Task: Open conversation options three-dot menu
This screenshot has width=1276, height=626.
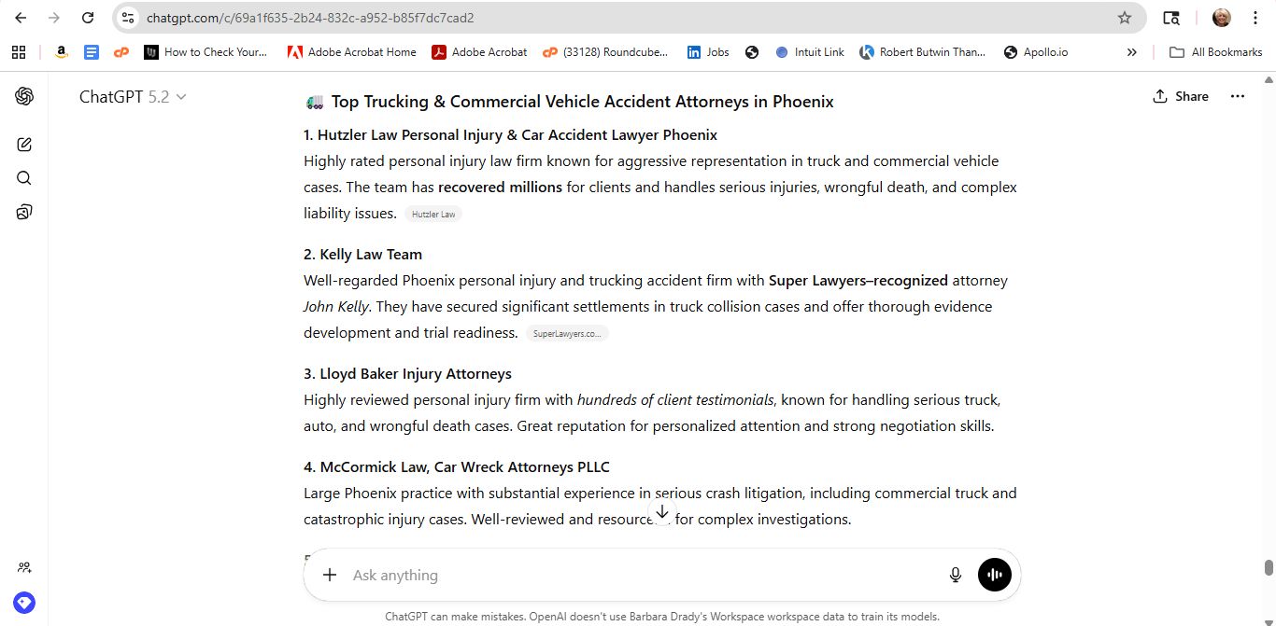Action: coord(1238,96)
